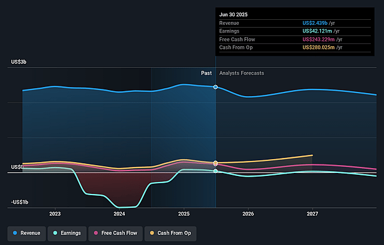Image resolution: width=384 pixels, height=245 pixels.
Task: Click the Past label
Action: click(206, 73)
